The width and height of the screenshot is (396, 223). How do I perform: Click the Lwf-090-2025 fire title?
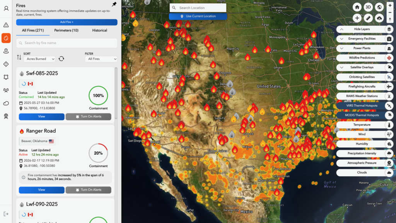[x=42, y=204]
